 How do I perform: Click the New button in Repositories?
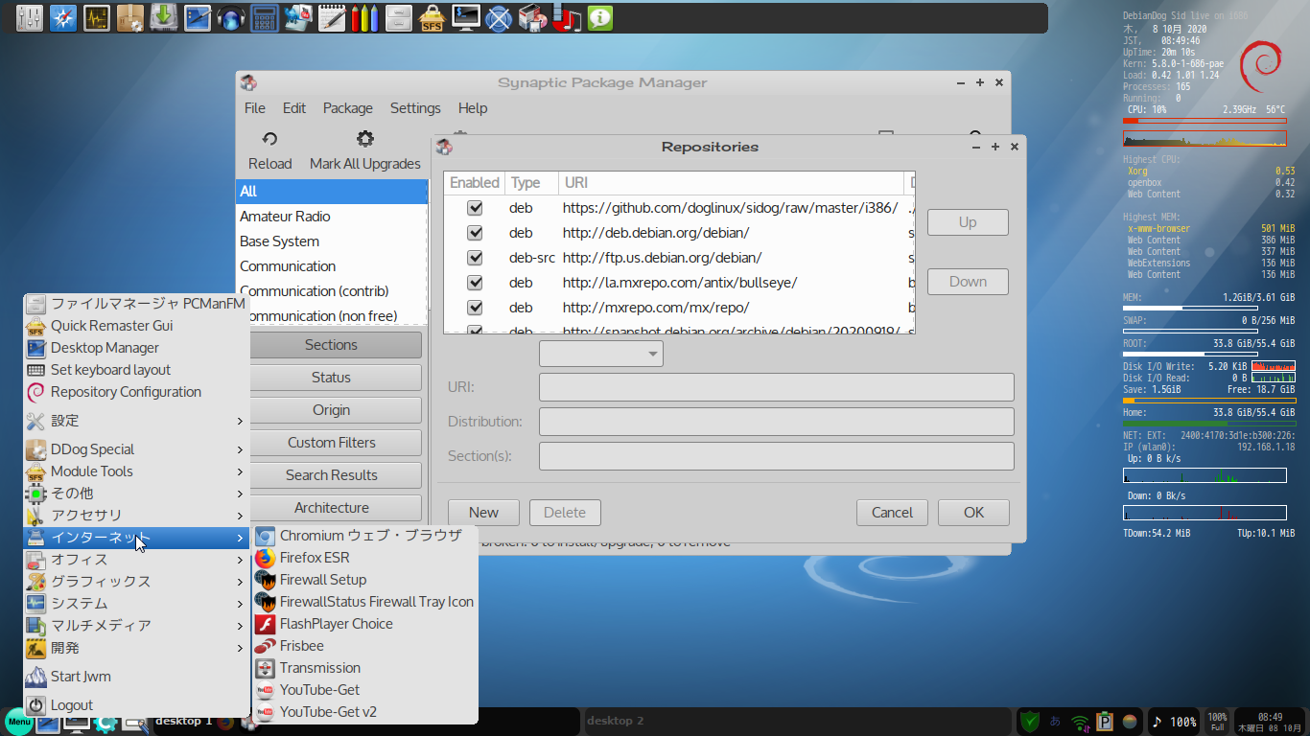483,513
